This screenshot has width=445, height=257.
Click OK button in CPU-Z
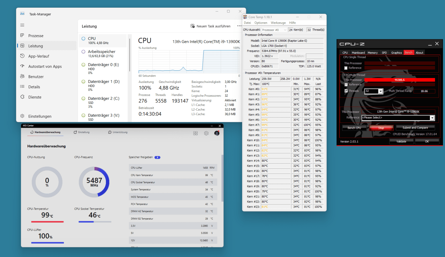(427, 141)
